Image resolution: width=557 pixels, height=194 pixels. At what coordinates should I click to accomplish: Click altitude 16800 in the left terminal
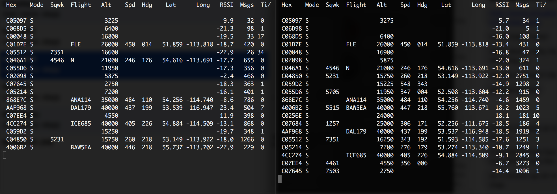[x=110, y=36]
